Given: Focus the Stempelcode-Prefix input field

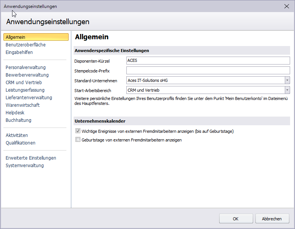Looking at the screenshot, I should pos(207,70).
